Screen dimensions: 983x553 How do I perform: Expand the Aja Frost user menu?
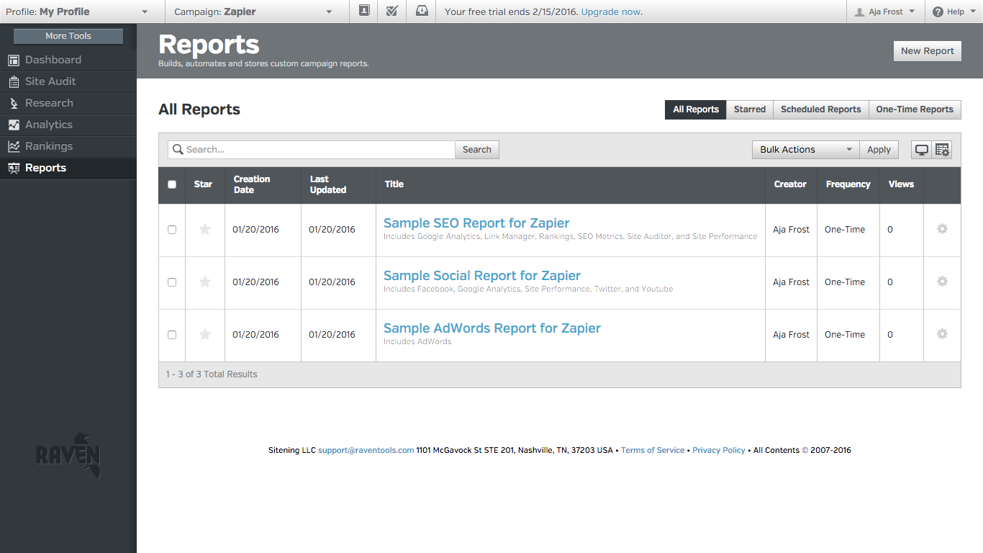884,12
